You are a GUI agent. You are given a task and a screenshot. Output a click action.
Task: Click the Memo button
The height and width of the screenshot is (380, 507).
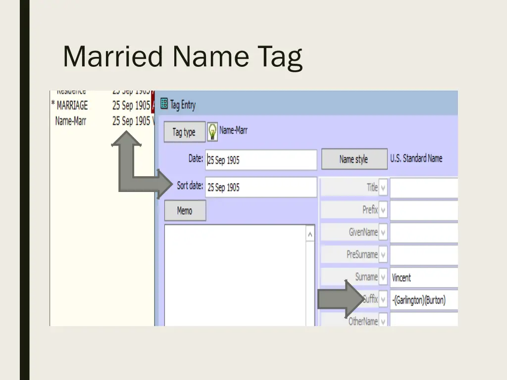pos(185,211)
